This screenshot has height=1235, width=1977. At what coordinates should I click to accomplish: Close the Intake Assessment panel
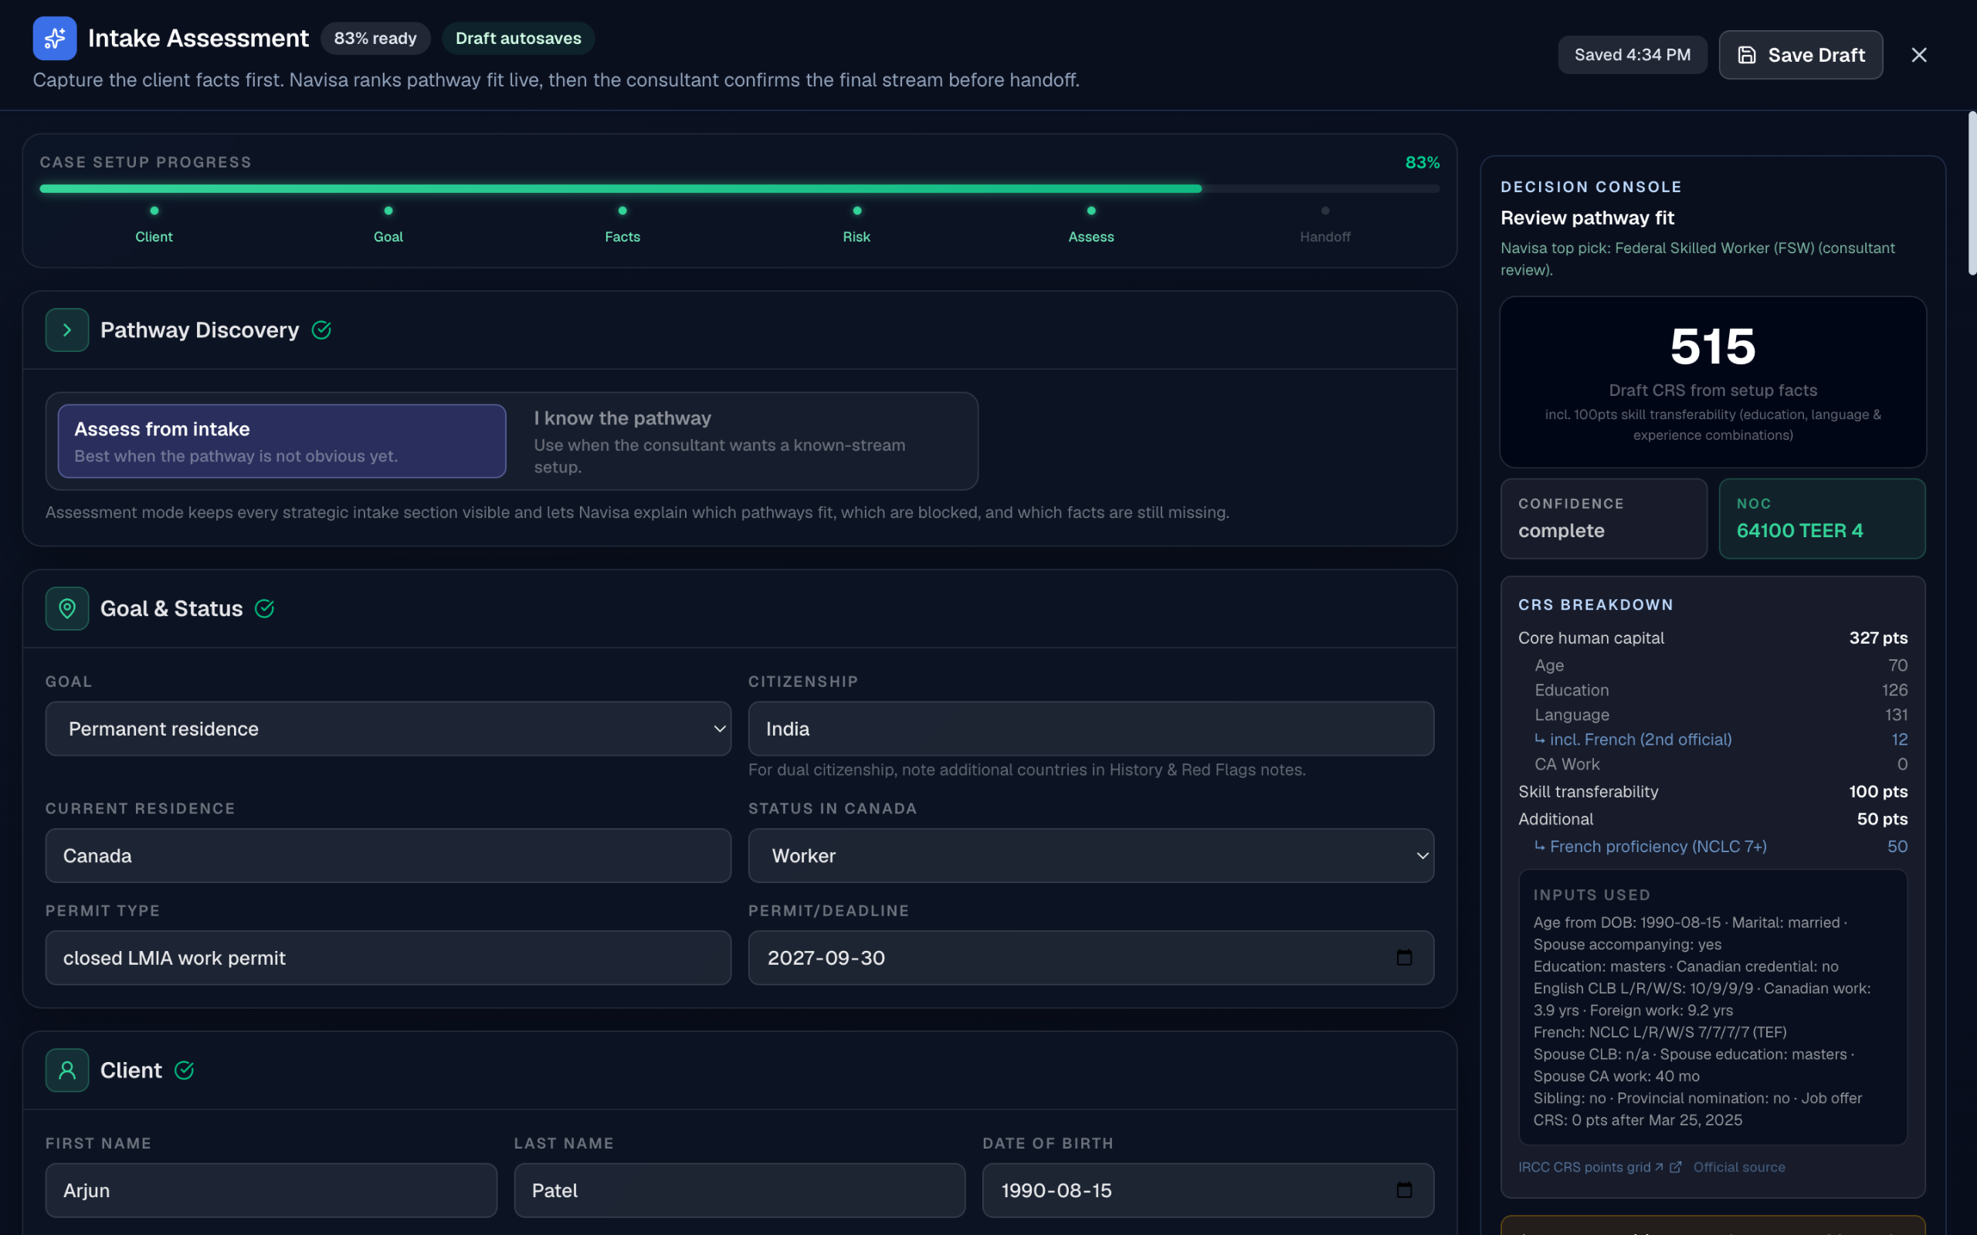[1919, 55]
